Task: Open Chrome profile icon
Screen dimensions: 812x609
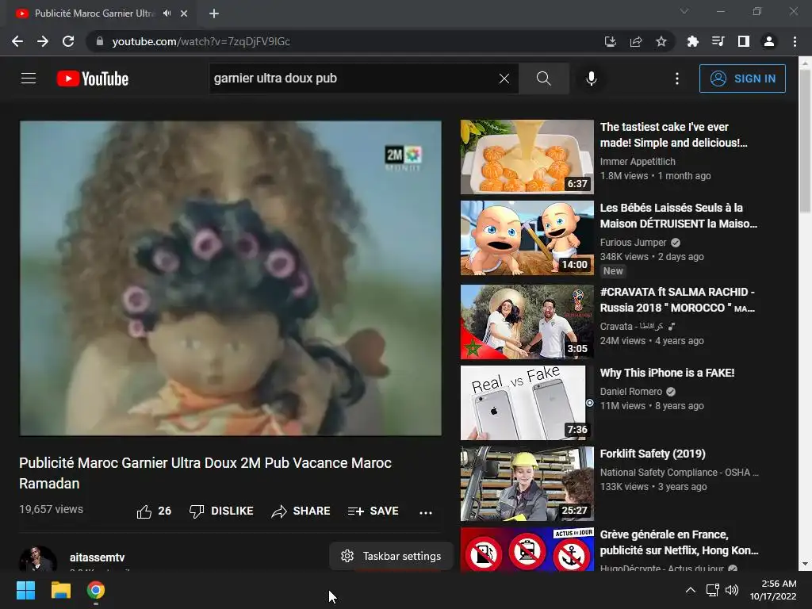Action: click(768, 41)
